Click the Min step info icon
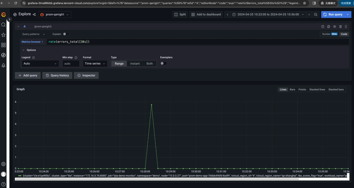Image resolution: width=354 pixels, height=188 pixels. coord(76,57)
